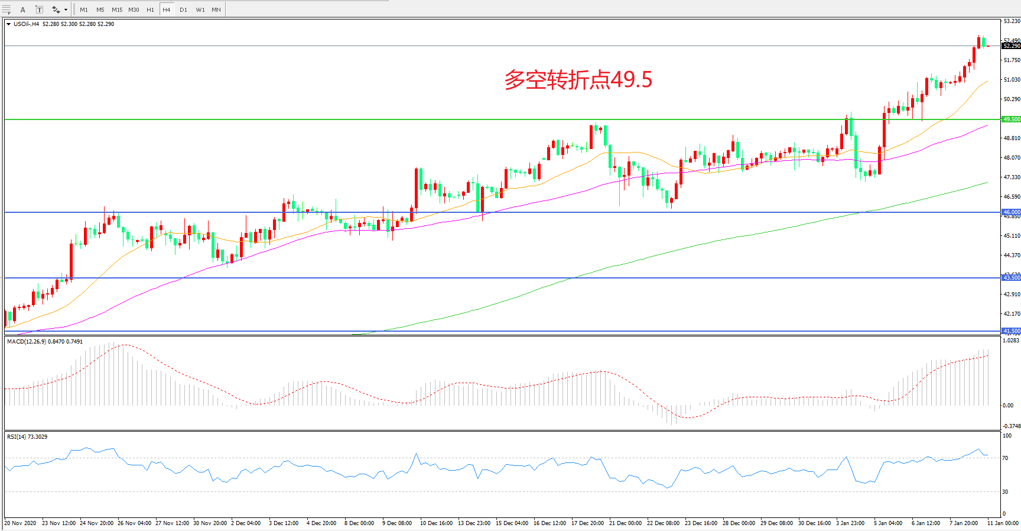The image size is (1021, 531).
Task: Select the Text Label tool
Action: click(x=39, y=9)
